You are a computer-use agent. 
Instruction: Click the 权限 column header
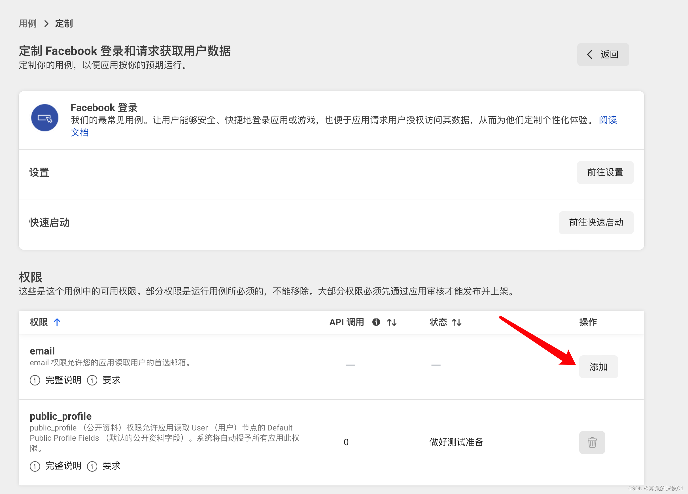[x=39, y=322]
